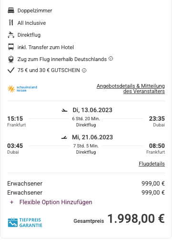Click the landing plane icon for 21.06.2023

[x=64, y=137]
